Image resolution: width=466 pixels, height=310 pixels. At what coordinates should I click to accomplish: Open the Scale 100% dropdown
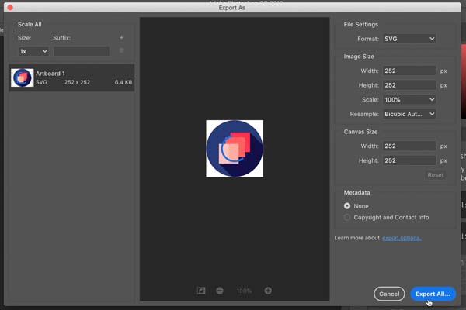(409, 100)
